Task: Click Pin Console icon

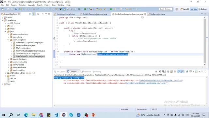Action: click(187, 71)
